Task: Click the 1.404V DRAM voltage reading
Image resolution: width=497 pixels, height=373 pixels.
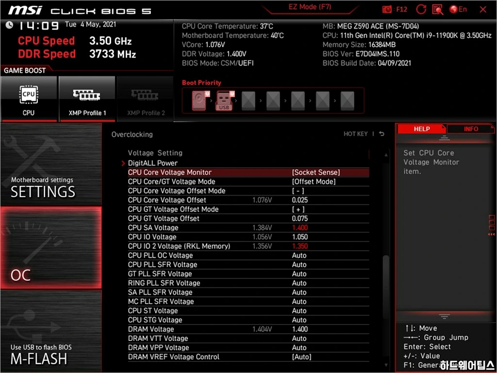Action: click(262, 329)
